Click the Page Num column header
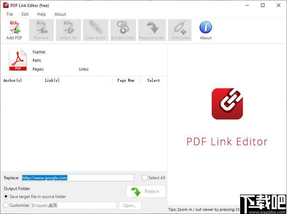This screenshot has height=214, width=287. (x=126, y=80)
